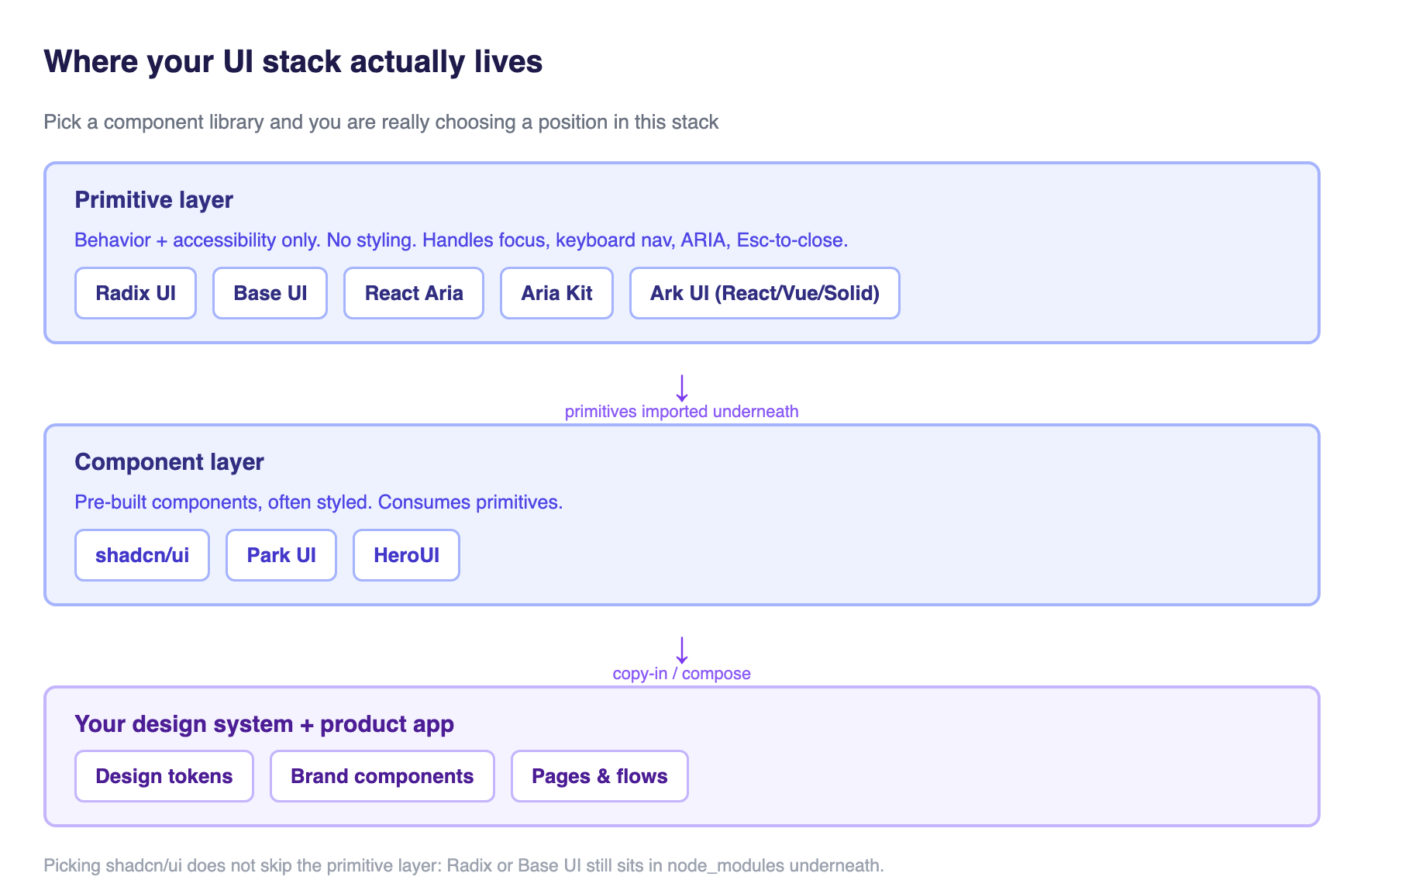Click the 'Where your UI stack actually lives' title
Image resolution: width=1426 pixels, height=887 pixels.
pyautogui.click(x=293, y=62)
